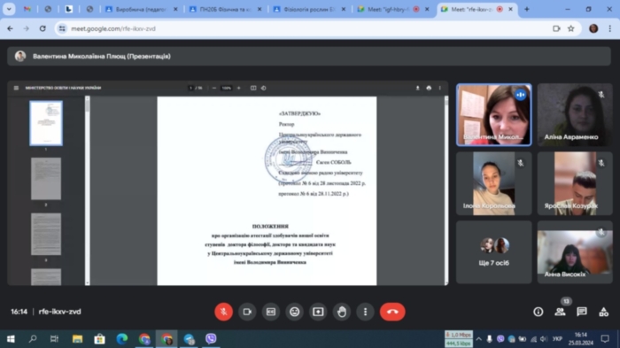620x348 pixels.
Task: Click the PDF zoom in plus
Action: [x=239, y=88]
